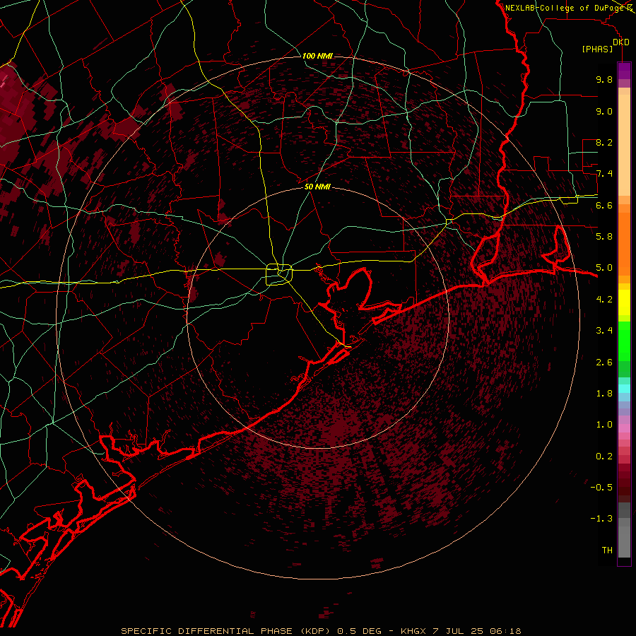The height and width of the screenshot is (636, 636).
Task: Click the 100 NMI range ring label
Action: [x=317, y=56]
